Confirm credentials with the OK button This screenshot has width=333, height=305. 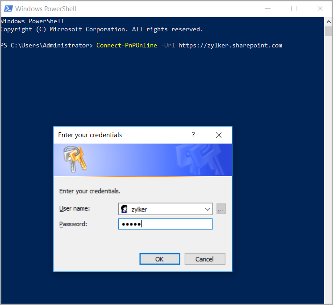point(160,259)
